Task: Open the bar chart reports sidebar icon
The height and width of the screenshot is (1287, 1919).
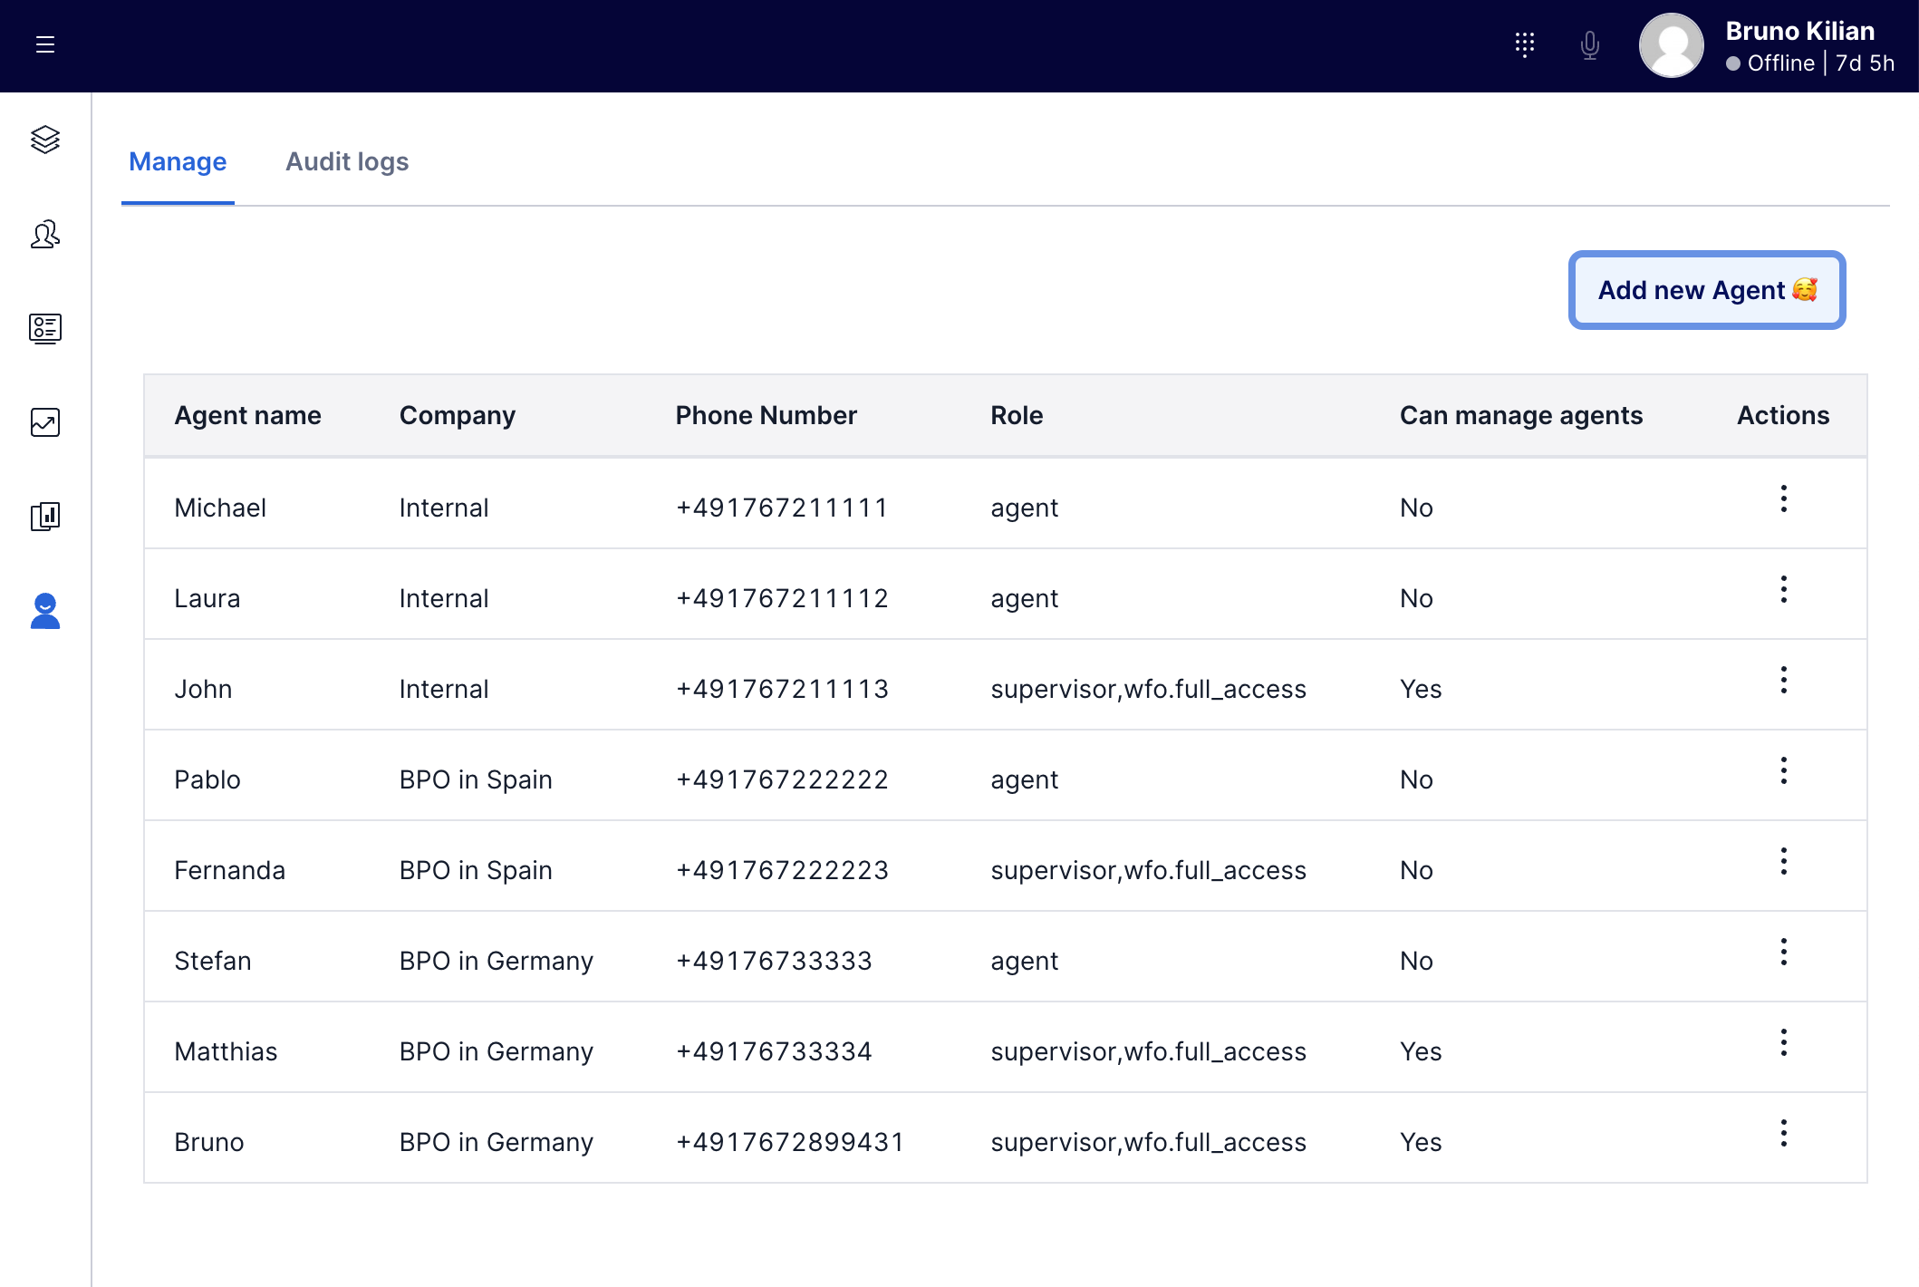Action: click(45, 517)
